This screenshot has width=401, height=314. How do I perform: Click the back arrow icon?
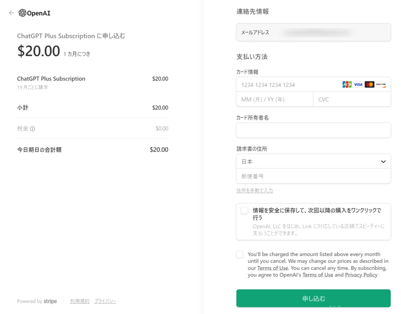11,13
